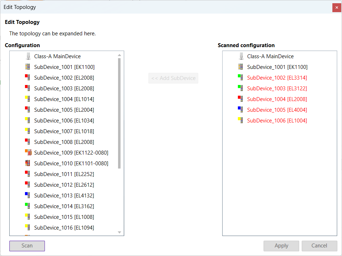This screenshot has width=342, height=256.
Task: Click the orange icon beside SubDevice_1009 [EK1122-0080]
Action: pos(28,152)
